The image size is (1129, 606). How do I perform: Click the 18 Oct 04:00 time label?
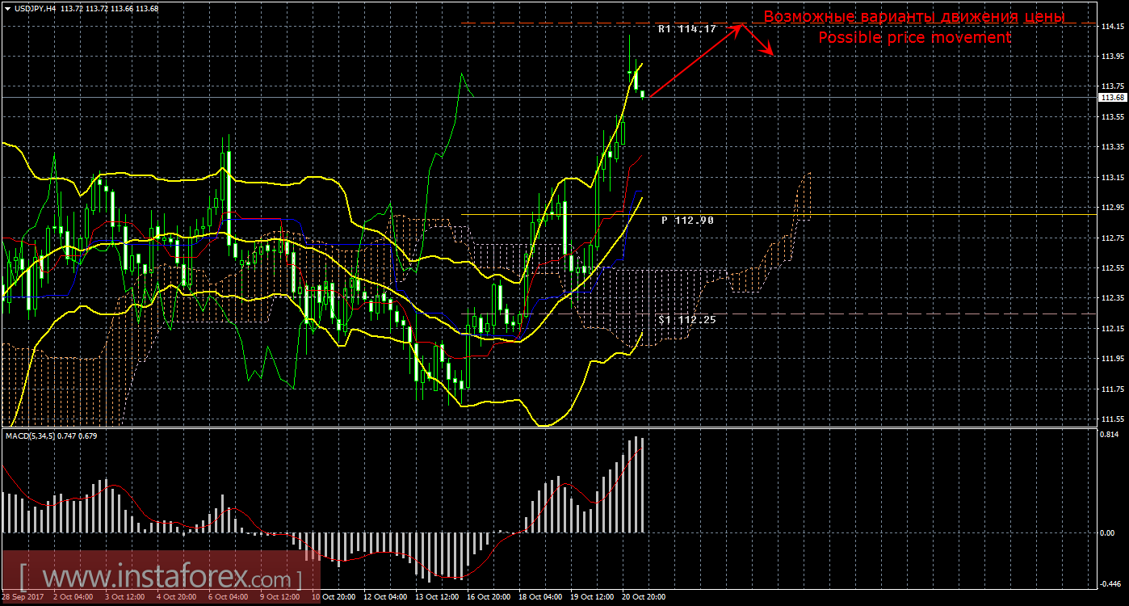(541, 597)
